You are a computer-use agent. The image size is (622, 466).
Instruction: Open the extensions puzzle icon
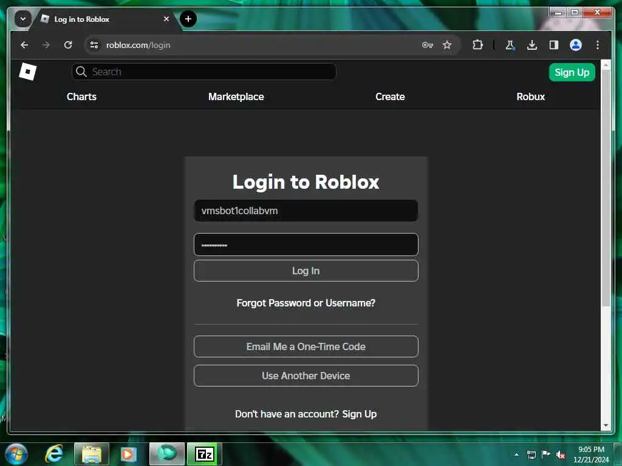(x=477, y=45)
